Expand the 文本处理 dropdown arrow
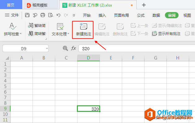The height and width of the screenshot is (123, 195). 69,34
